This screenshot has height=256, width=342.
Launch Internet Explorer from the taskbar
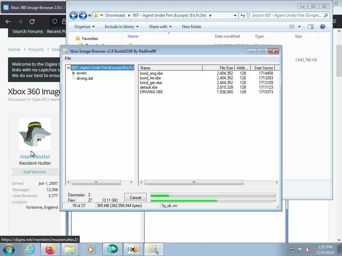(x=30, y=249)
